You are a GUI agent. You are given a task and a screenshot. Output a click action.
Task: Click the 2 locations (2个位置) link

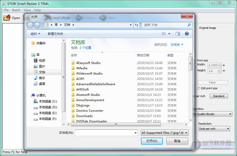[85, 48]
